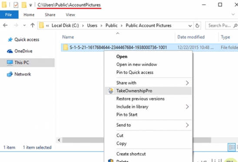Click the TakeOwnershipPro menu icon

click(x=111, y=91)
